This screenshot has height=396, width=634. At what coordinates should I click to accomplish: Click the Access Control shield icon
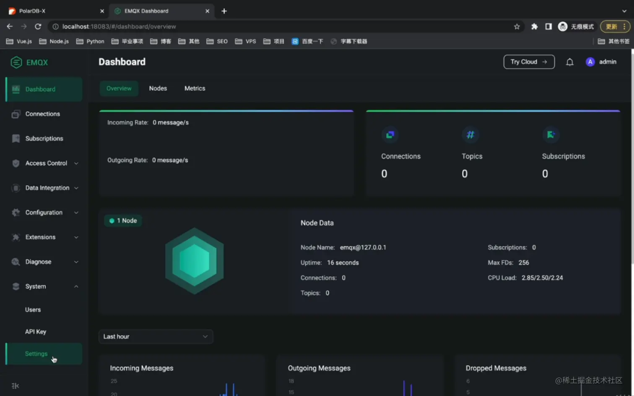coord(16,163)
